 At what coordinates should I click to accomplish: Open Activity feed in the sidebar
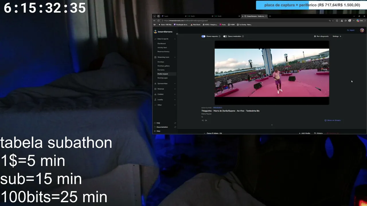162,47
